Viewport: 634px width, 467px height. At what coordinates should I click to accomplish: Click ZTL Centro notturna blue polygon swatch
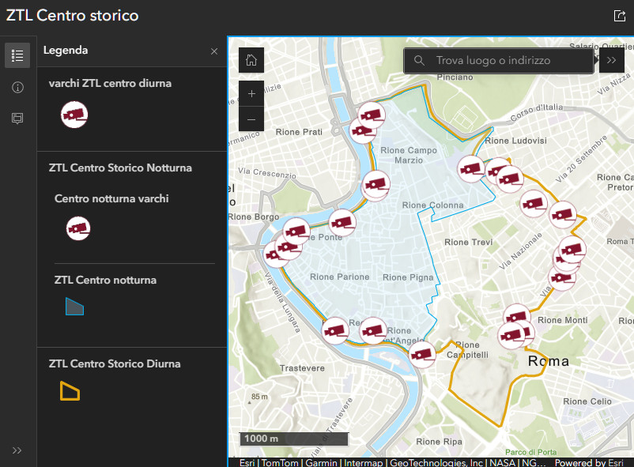[74, 307]
